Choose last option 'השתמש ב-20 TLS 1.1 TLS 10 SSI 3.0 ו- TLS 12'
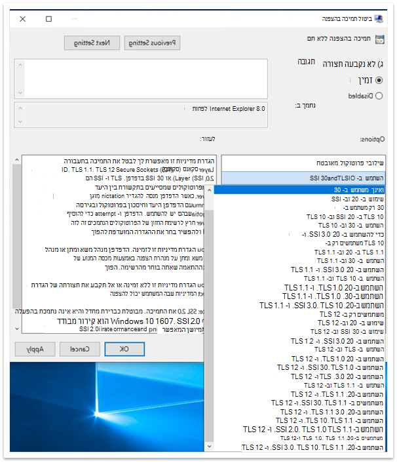Viewport: 397px width, 463px height. point(299,447)
